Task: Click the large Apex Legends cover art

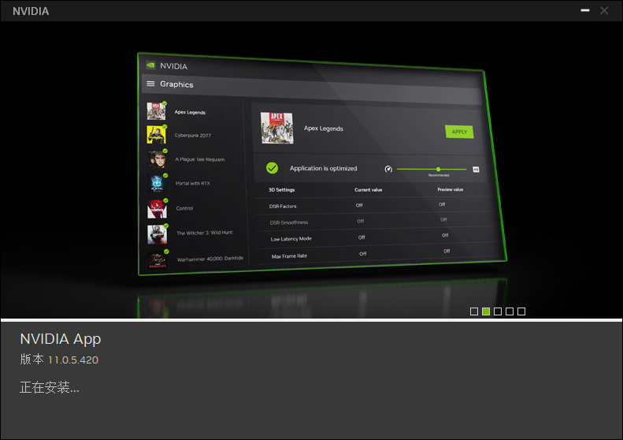Action: (277, 128)
